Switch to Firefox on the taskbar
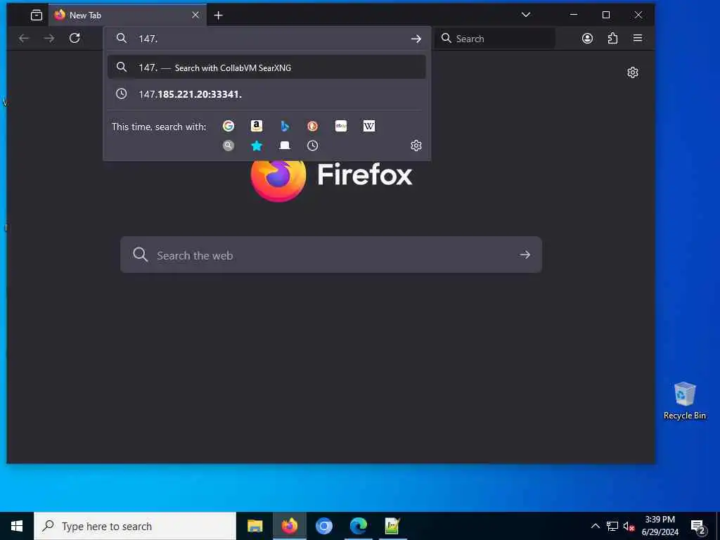This screenshot has width=720, height=540. pyautogui.click(x=289, y=526)
